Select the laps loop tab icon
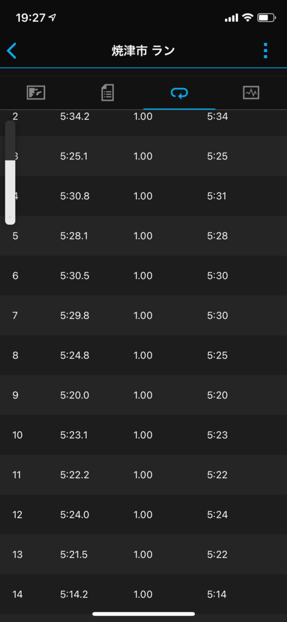Viewport: 287px width, 622px height. pos(179,93)
